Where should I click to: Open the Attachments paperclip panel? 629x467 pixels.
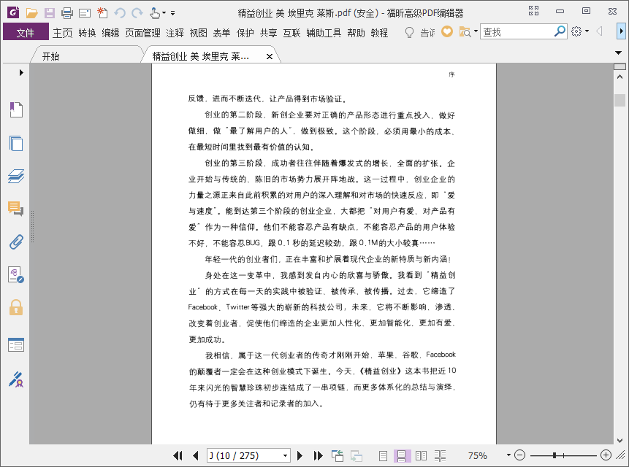(16, 242)
